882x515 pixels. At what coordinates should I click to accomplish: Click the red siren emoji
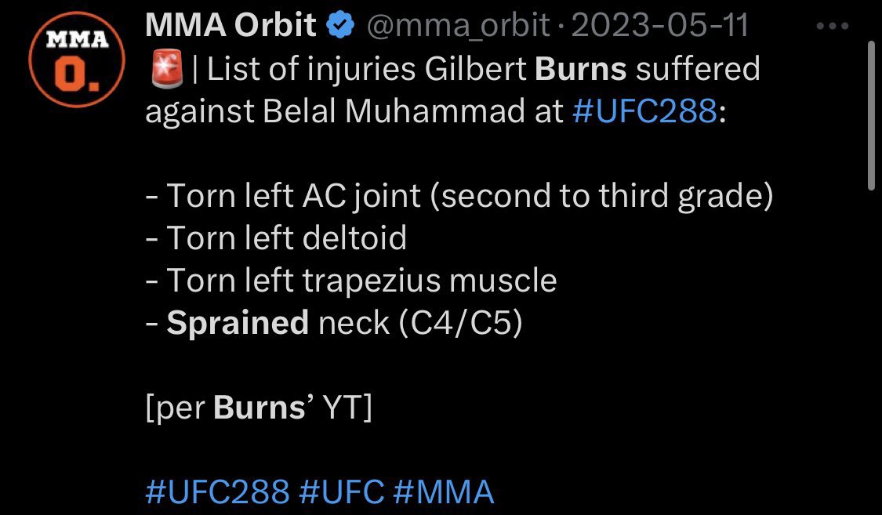click(167, 69)
